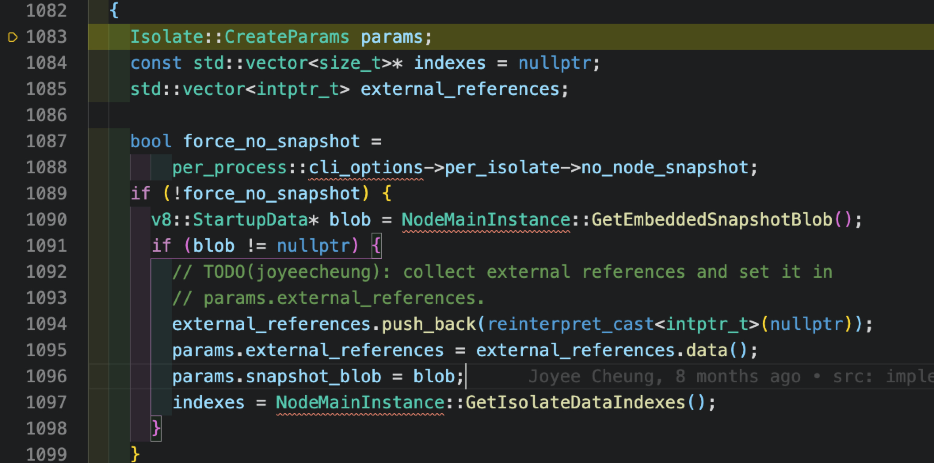
Task: Click CreateParams on line 1083
Action: point(287,37)
